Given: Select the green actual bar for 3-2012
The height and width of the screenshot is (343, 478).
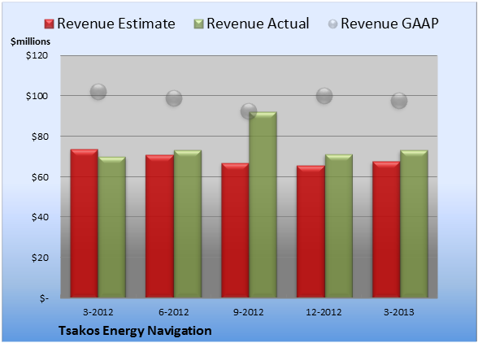Looking at the screenshot, I should pos(112,227).
